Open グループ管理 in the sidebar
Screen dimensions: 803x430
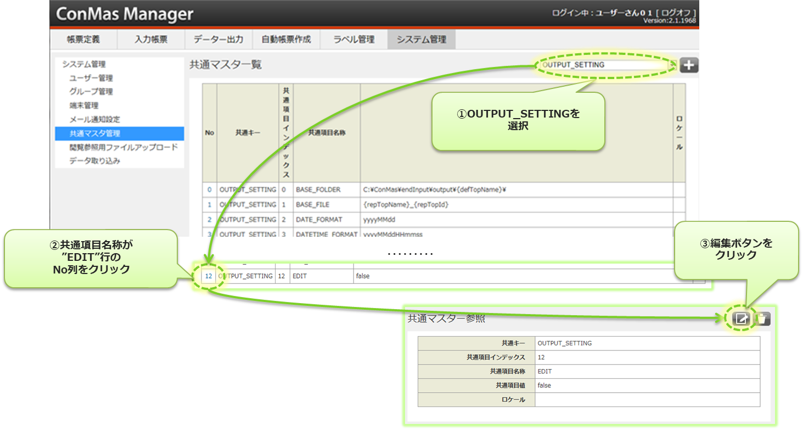91,92
